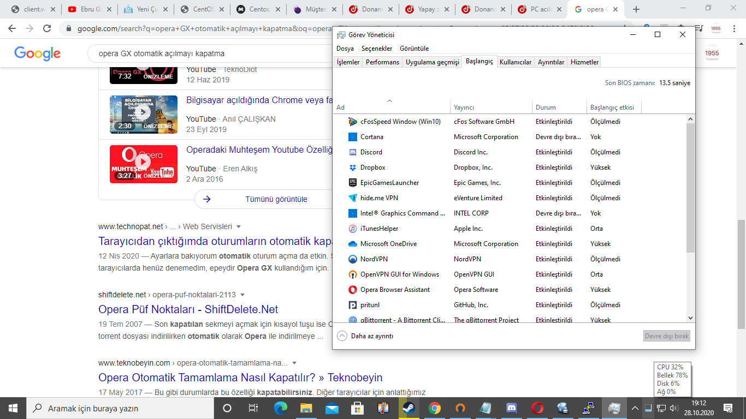Screen dimensions: 746x419
Task: Open the Dosya menu
Action: pyautogui.click(x=345, y=49)
